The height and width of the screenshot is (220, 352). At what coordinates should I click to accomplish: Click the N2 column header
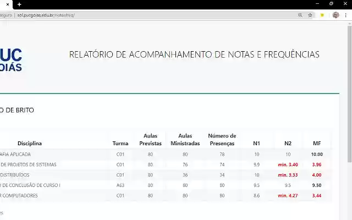(288, 143)
